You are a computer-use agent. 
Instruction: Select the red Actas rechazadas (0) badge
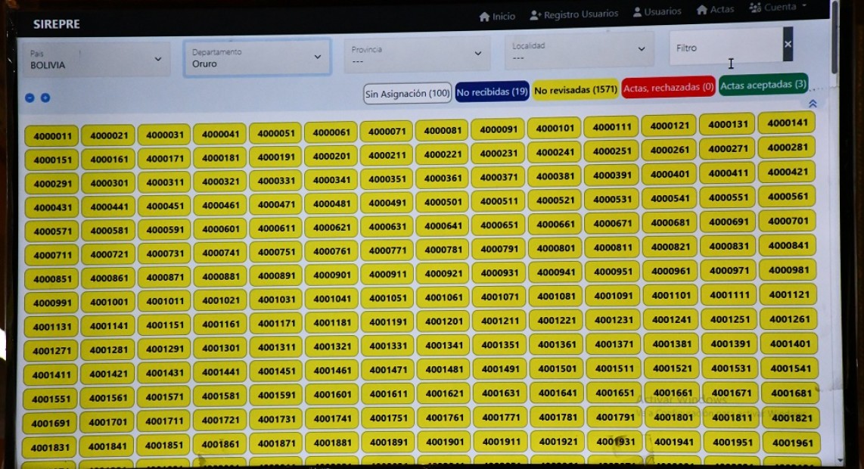point(668,88)
